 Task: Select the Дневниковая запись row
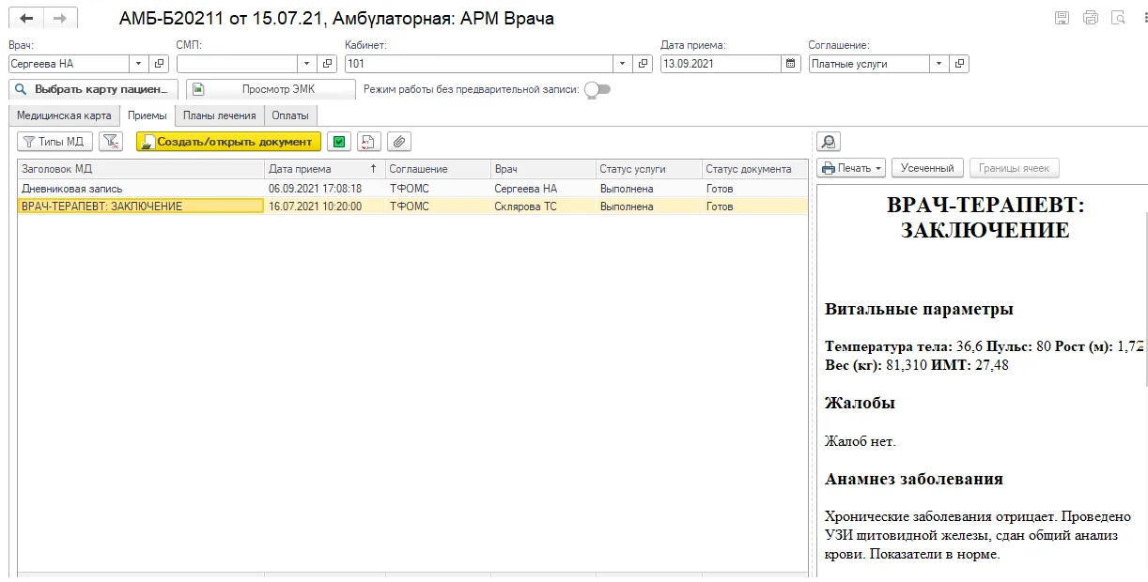(x=412, y=189)
